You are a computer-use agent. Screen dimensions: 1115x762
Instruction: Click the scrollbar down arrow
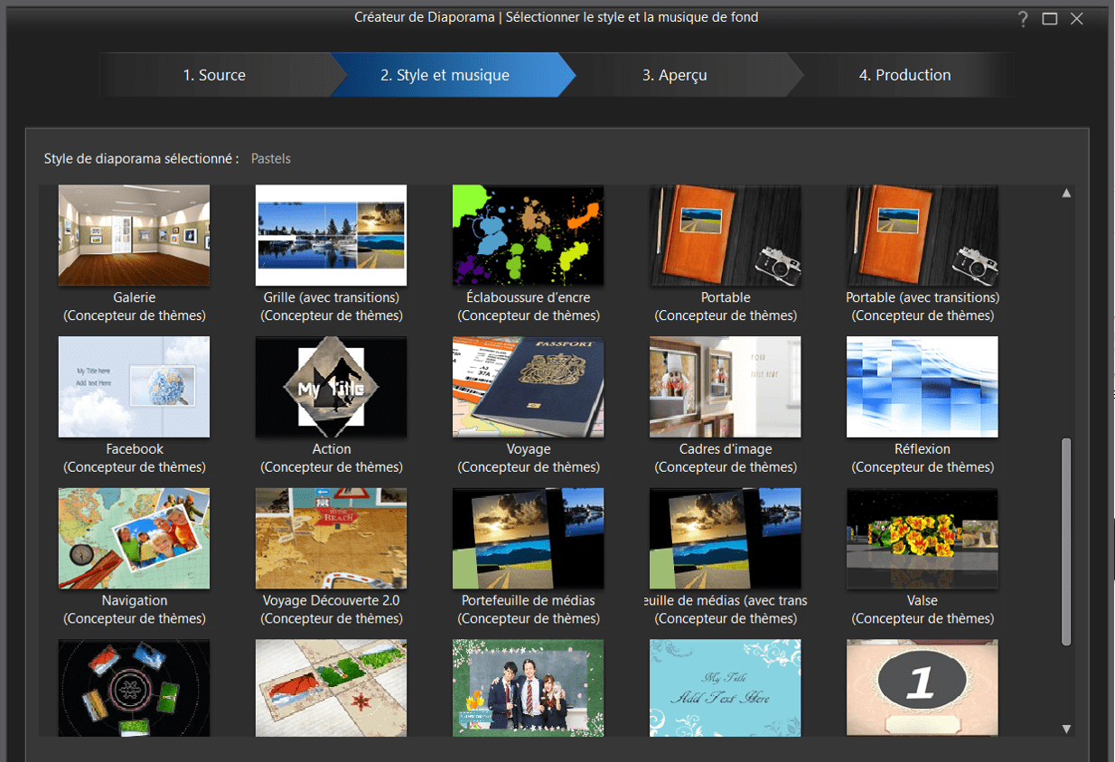(1066, 729)
